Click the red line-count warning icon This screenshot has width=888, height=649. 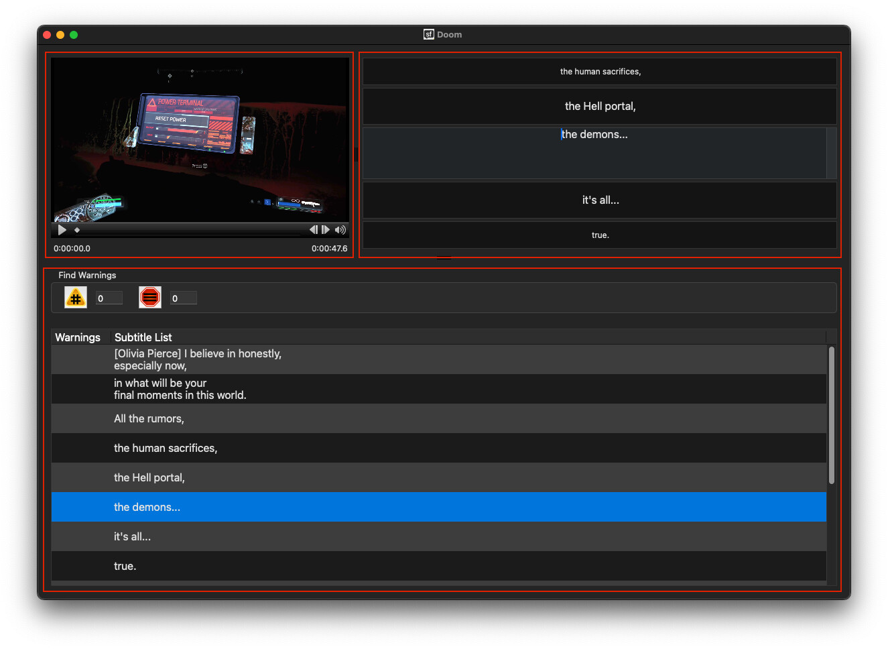(150, 298)
